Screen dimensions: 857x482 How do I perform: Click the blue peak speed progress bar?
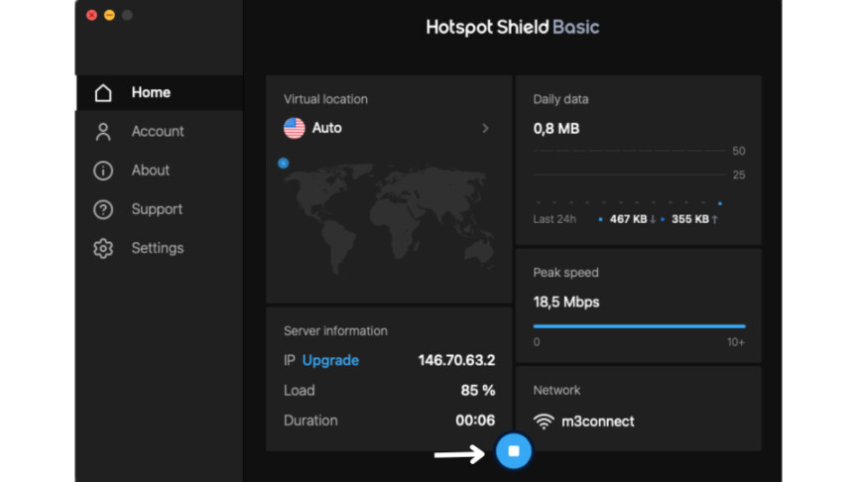click(639, 326)
